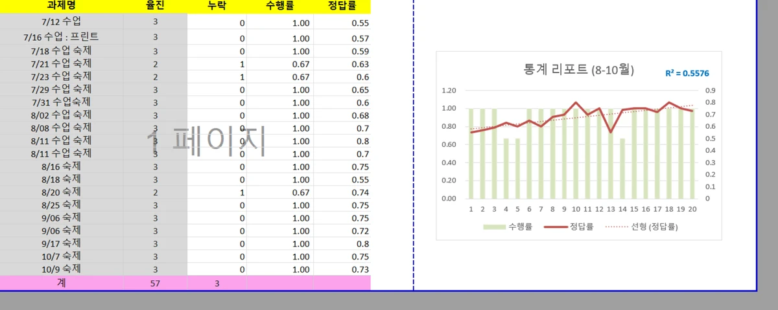This screenshot has height=310, width=778.
Task: Click the 7/23 수업 숙제 cell
Action: [x=61, y=76]
